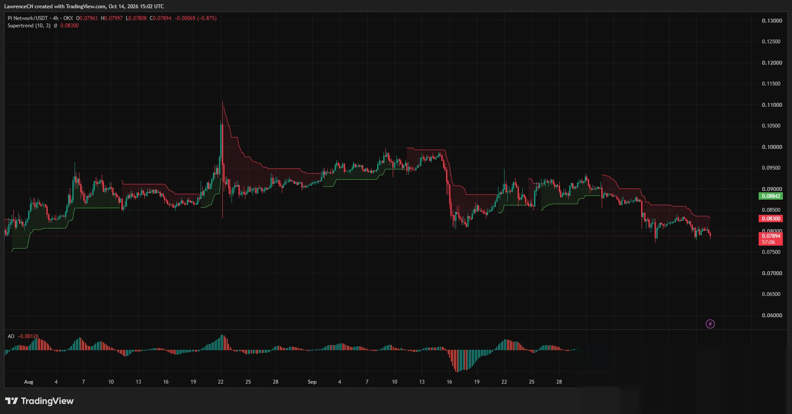Viewport: 792px width, 414px height.
Task: Click the 0.10500 price axis value
Action: [x=772, y=126]
